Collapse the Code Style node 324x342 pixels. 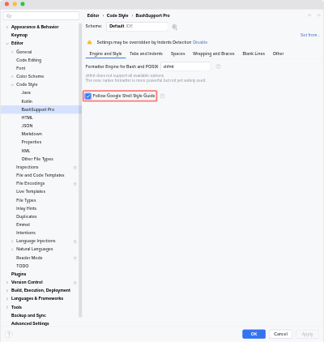tap(12, 84)
